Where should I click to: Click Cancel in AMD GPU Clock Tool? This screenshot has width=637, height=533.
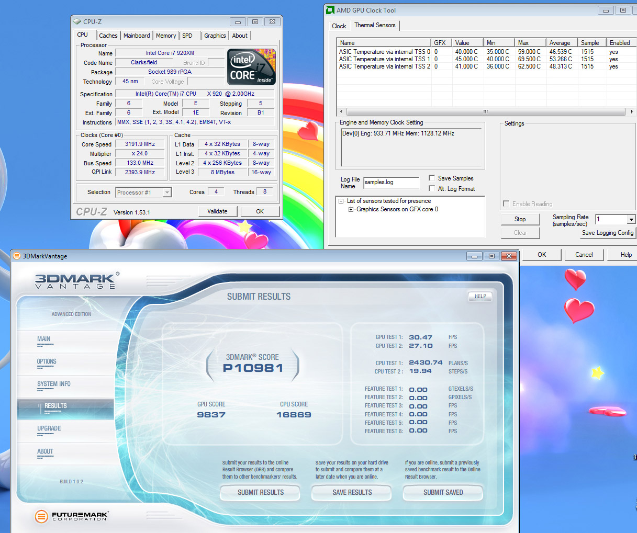584,255
